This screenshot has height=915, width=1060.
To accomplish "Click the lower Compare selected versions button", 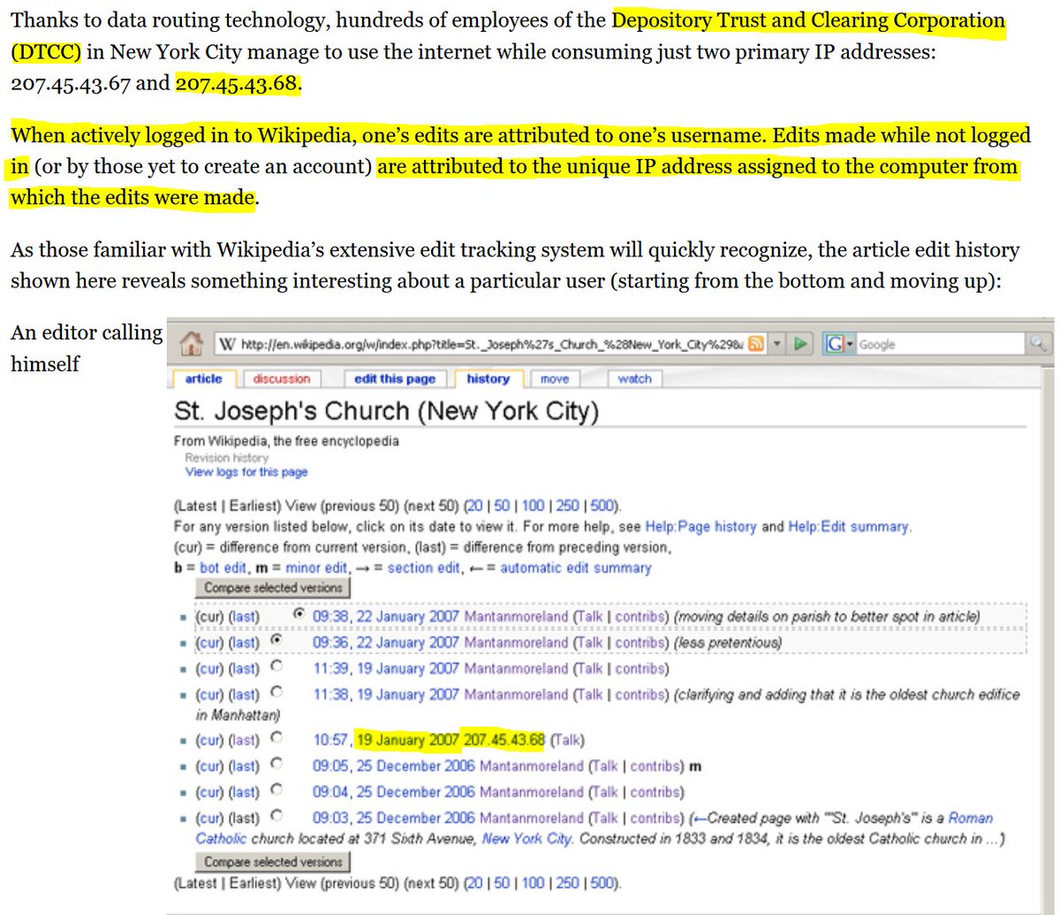I will click(273, 862).
